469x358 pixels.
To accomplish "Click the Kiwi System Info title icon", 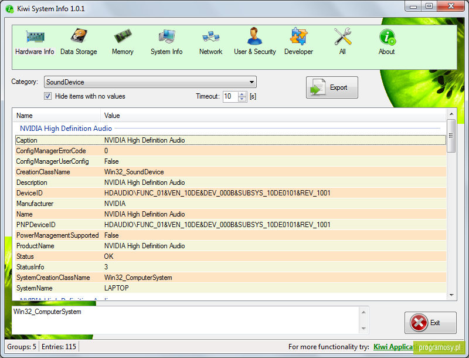I will [x=9, y=9].
